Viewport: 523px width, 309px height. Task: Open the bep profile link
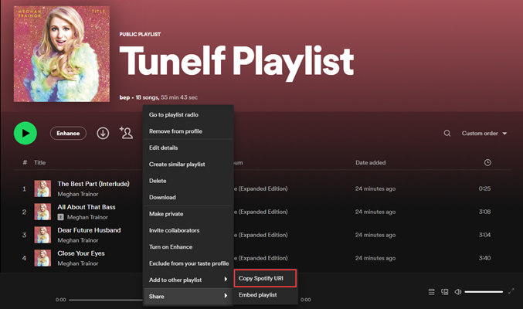(124, 97)
